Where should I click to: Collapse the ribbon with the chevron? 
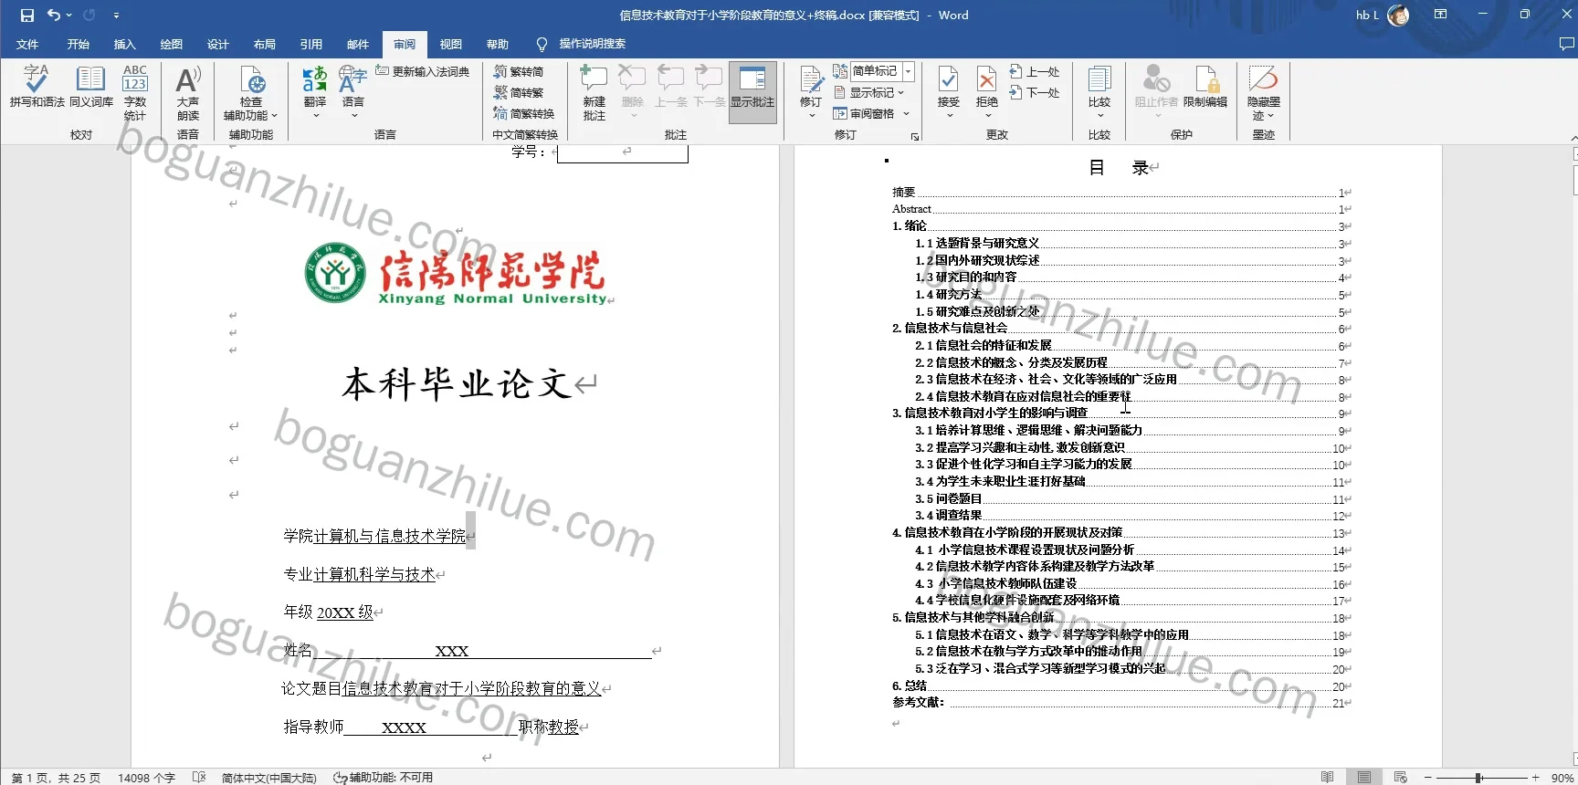click(x=1573, y=138)
